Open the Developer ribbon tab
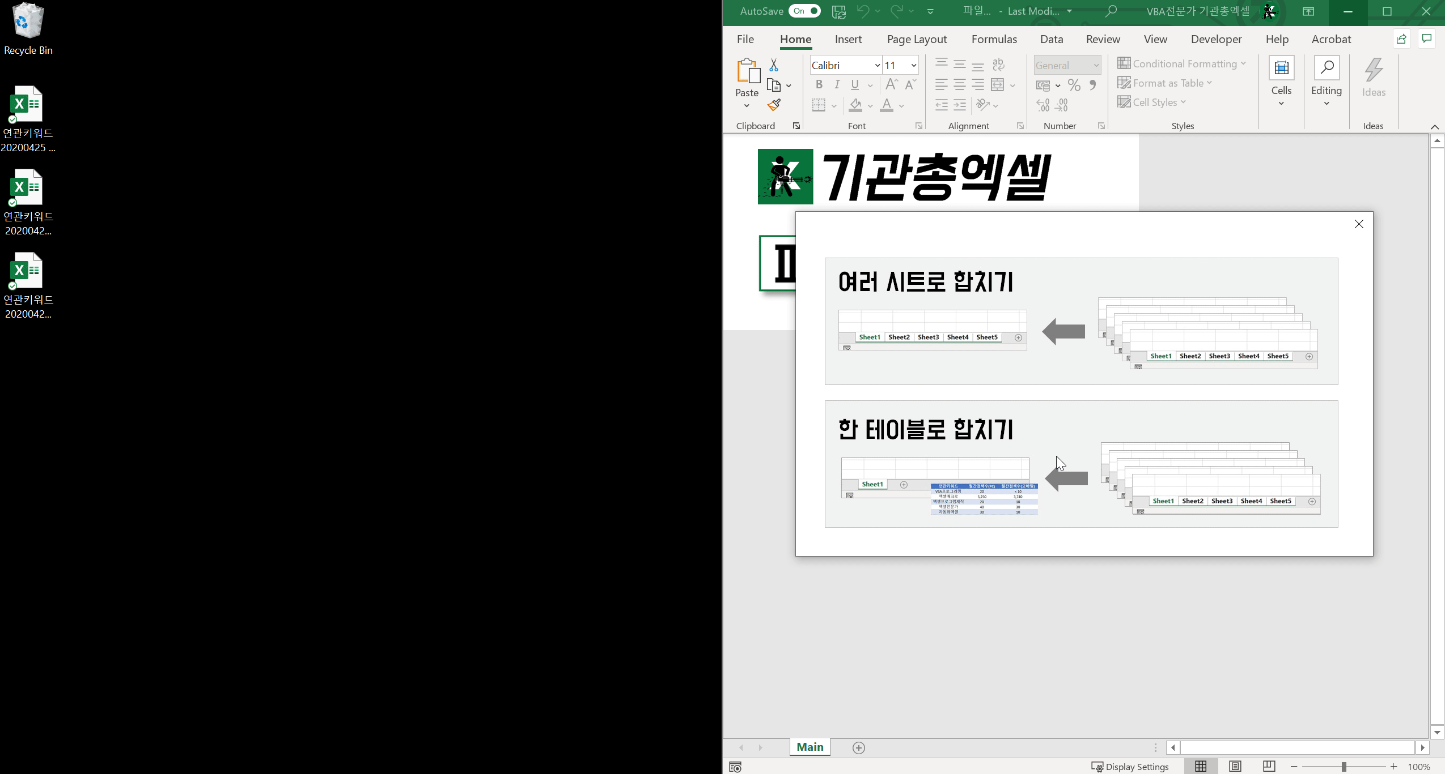1445x774 pixels. click(x=1216, y=39)
